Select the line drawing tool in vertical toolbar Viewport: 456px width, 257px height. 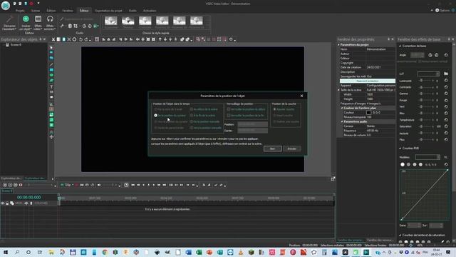[x=51, y=64]
